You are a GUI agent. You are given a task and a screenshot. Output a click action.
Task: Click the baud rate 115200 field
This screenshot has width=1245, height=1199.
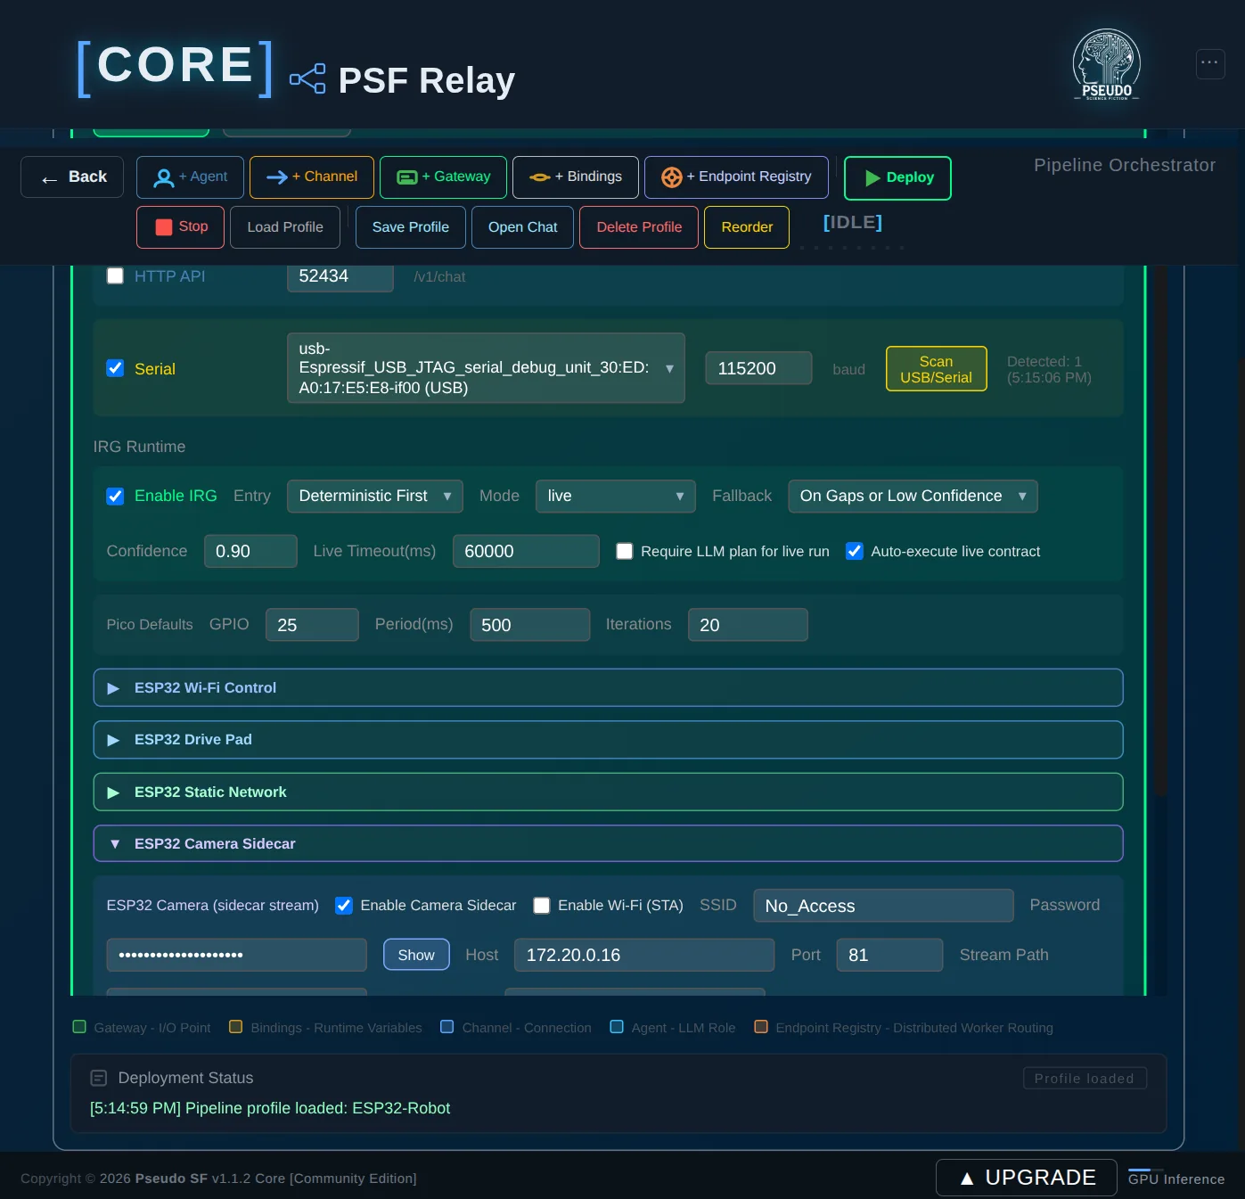point(758,368)
